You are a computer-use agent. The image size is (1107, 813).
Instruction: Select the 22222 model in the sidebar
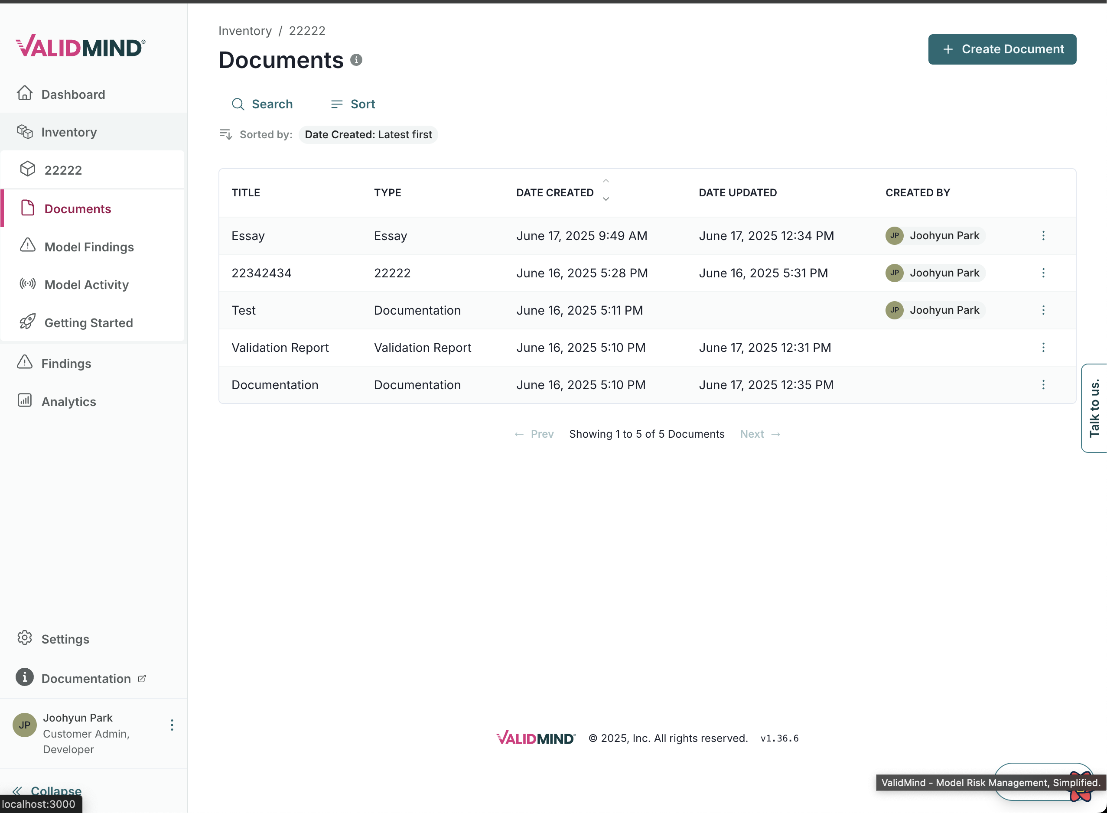[x=63, y=170]
